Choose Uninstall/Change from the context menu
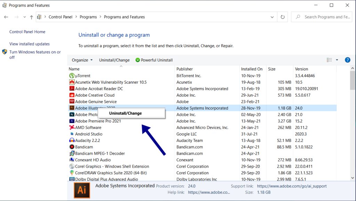This screenshot has height=201, width=356. tap(126, 113)
